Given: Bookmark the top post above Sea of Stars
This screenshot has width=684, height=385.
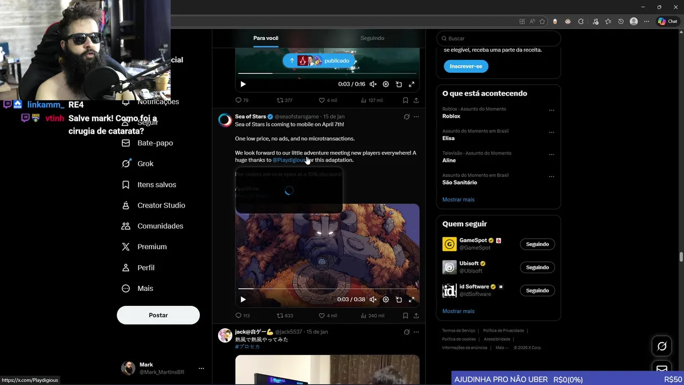Looking at the screenshot, I should coord(406,100).
